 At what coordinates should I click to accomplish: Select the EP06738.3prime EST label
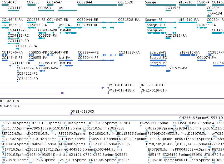coord(161,160)
